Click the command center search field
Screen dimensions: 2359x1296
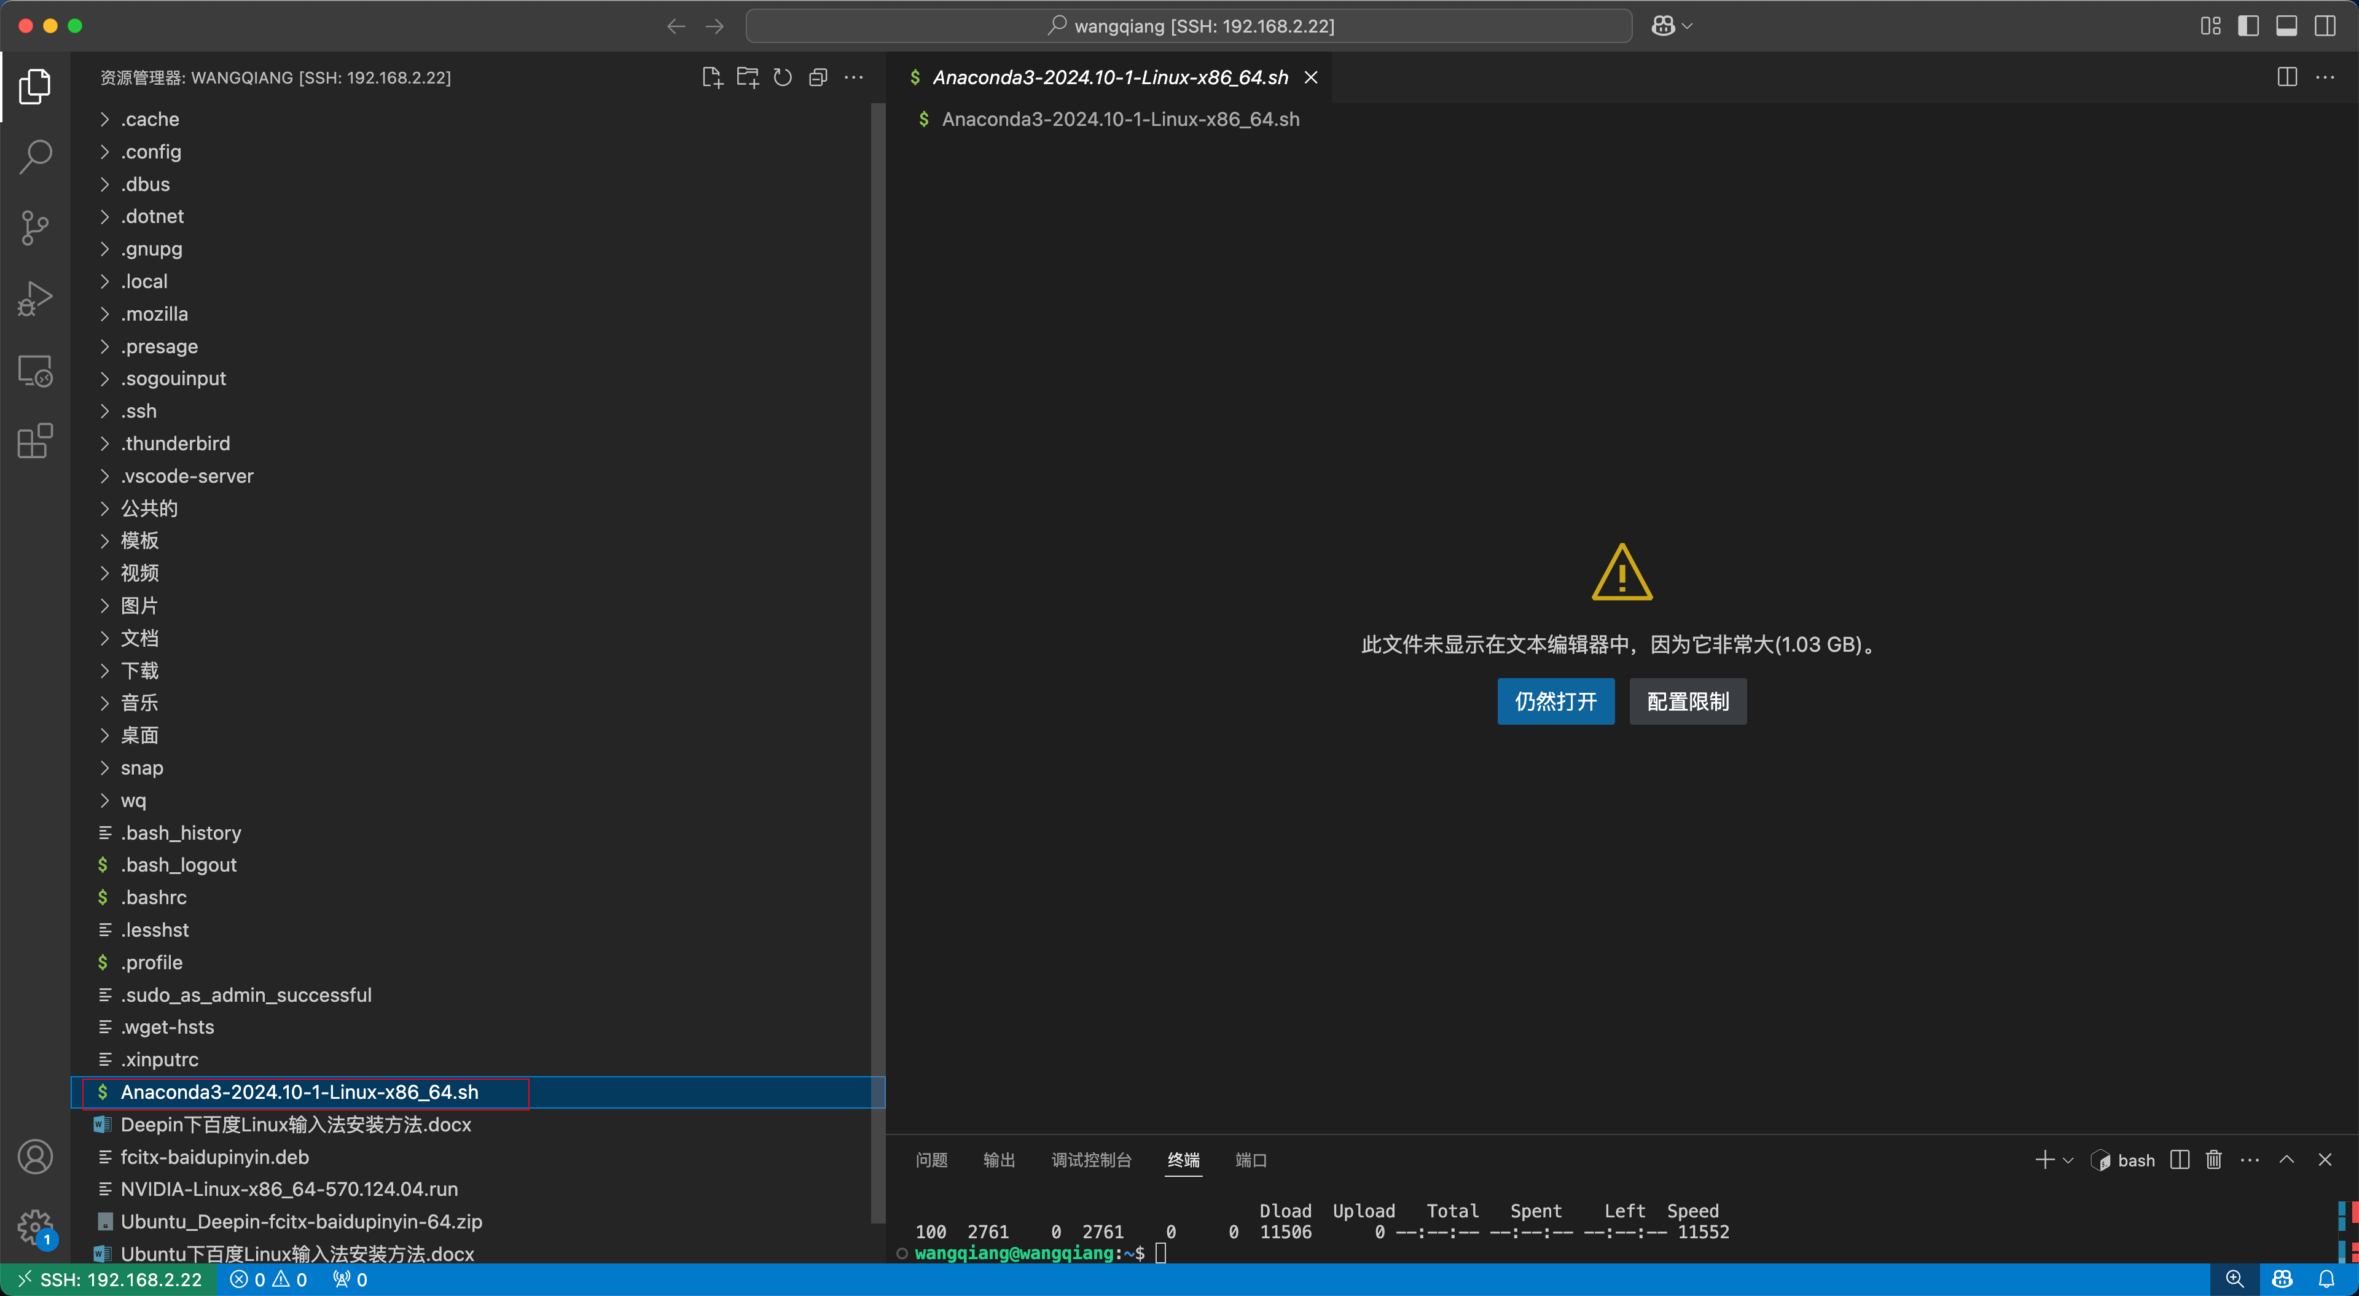(x=1189, y=26)
